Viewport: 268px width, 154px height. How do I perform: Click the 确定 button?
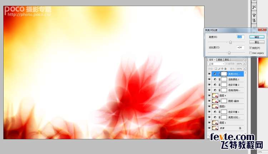click(x=257, y=37)
